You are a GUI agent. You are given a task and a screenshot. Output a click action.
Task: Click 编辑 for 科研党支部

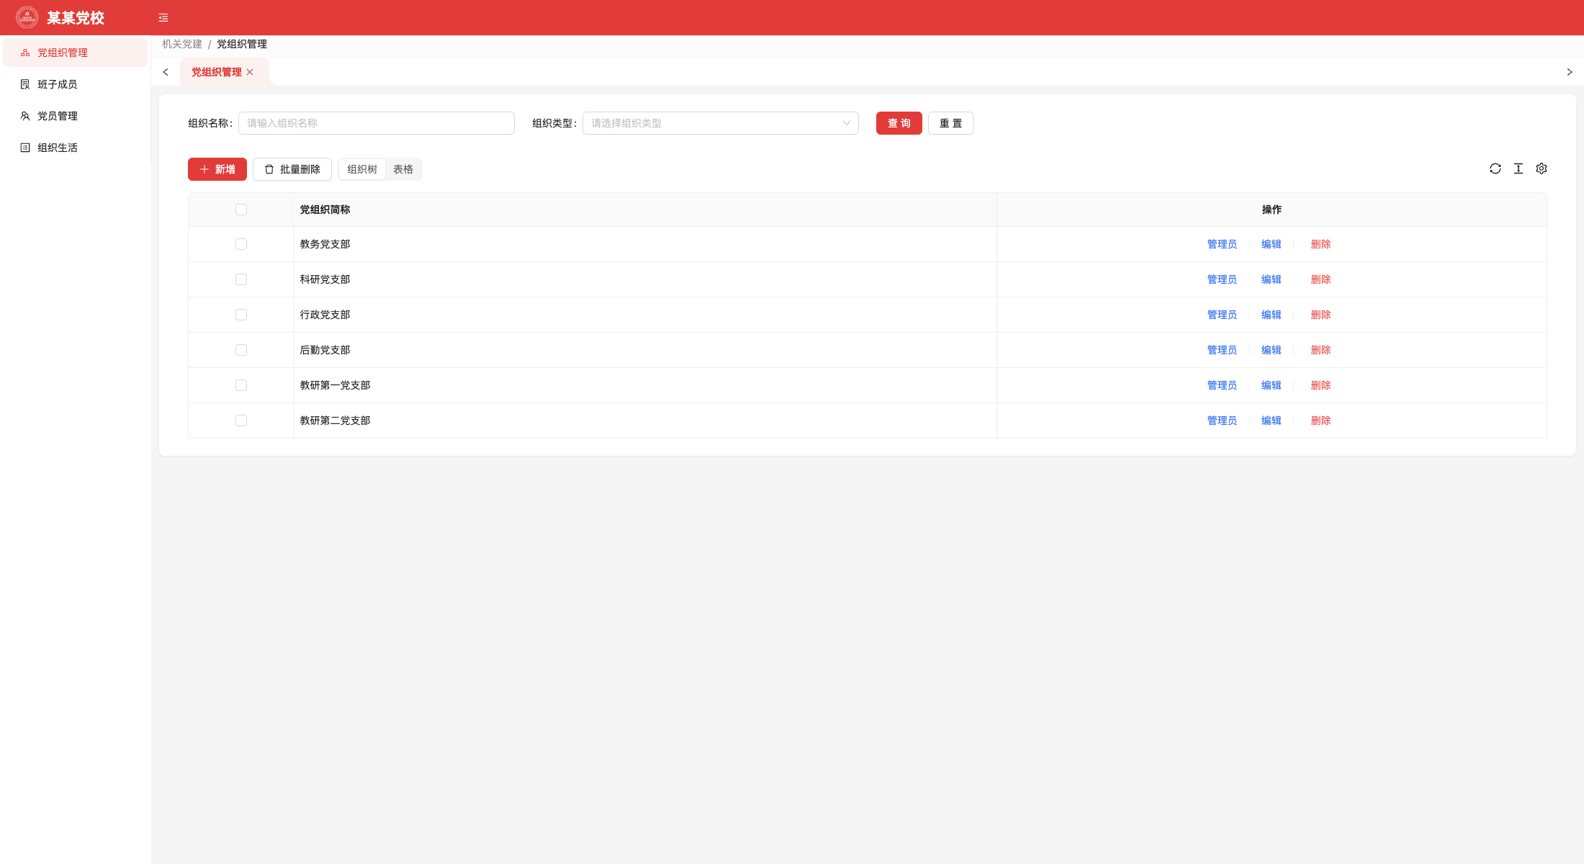click(1272, 279)
